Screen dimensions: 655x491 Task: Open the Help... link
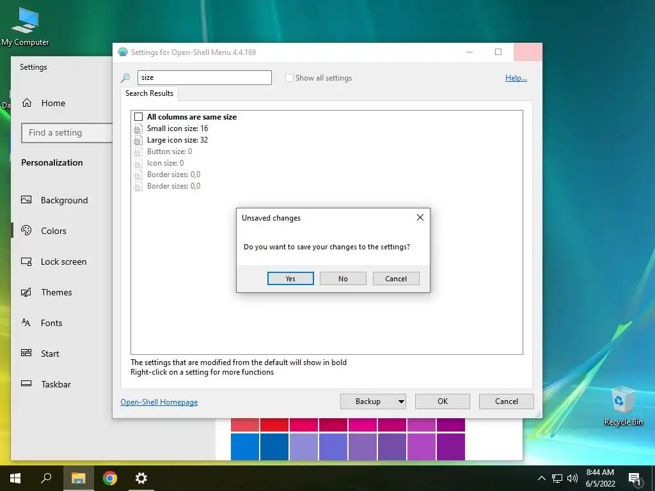pos(516,77)
